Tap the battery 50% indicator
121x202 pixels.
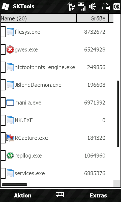[106, 7]
